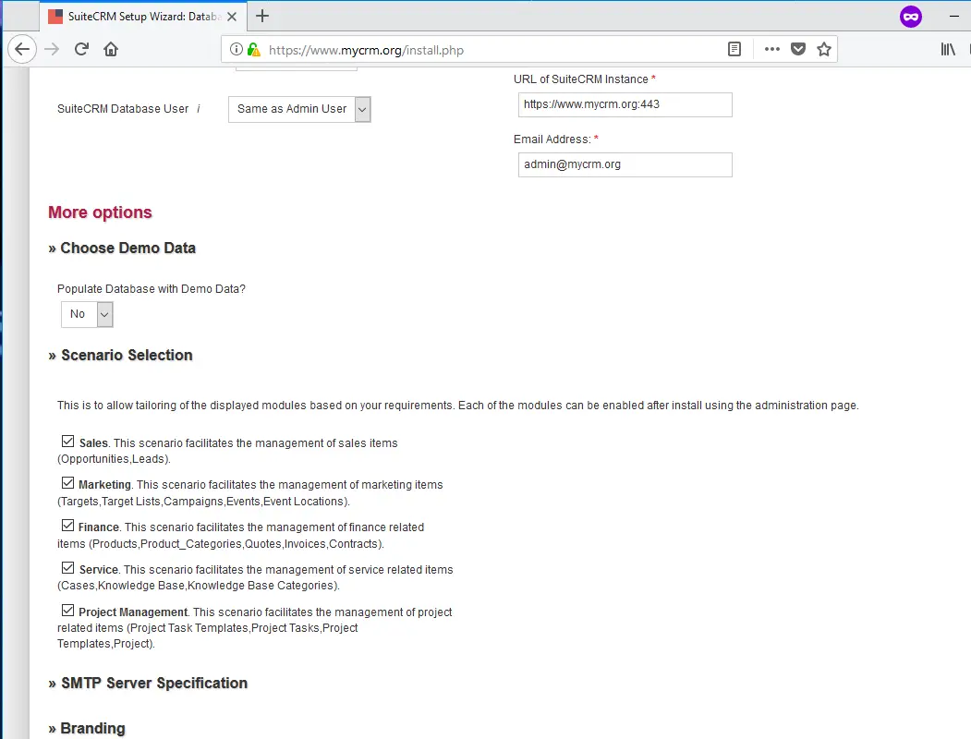Click the browser forward arrow
This screenshot has width=971, height=739.
(52, 49)
